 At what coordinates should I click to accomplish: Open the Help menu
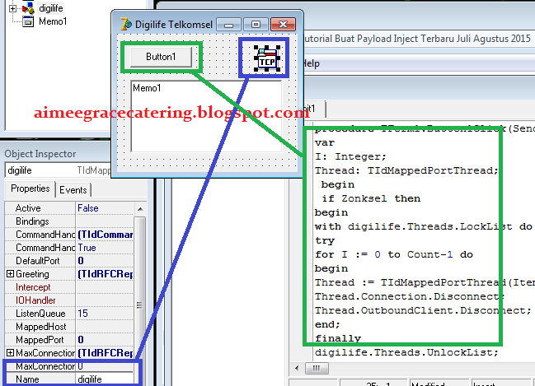pos(311,63)
